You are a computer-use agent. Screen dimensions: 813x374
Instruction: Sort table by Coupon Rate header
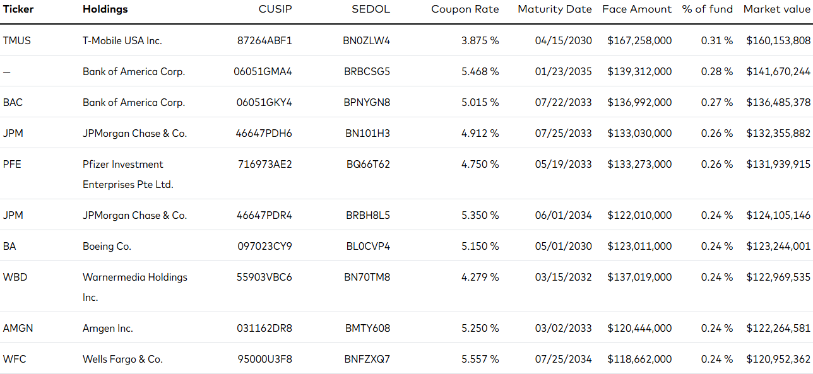[x=465, y=9]
